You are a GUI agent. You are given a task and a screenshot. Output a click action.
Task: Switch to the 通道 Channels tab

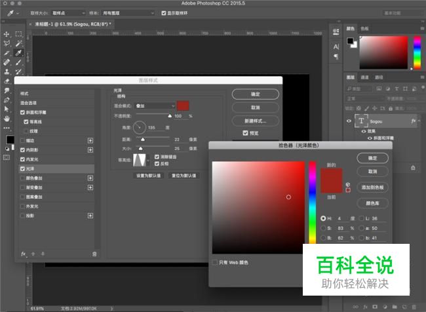(x=364, y=77)
